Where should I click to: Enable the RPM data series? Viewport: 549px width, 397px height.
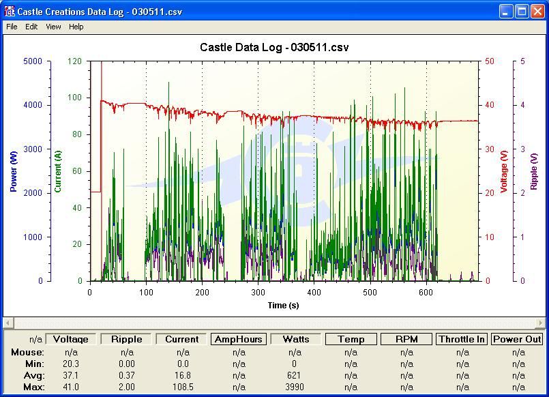coord(406,339)
